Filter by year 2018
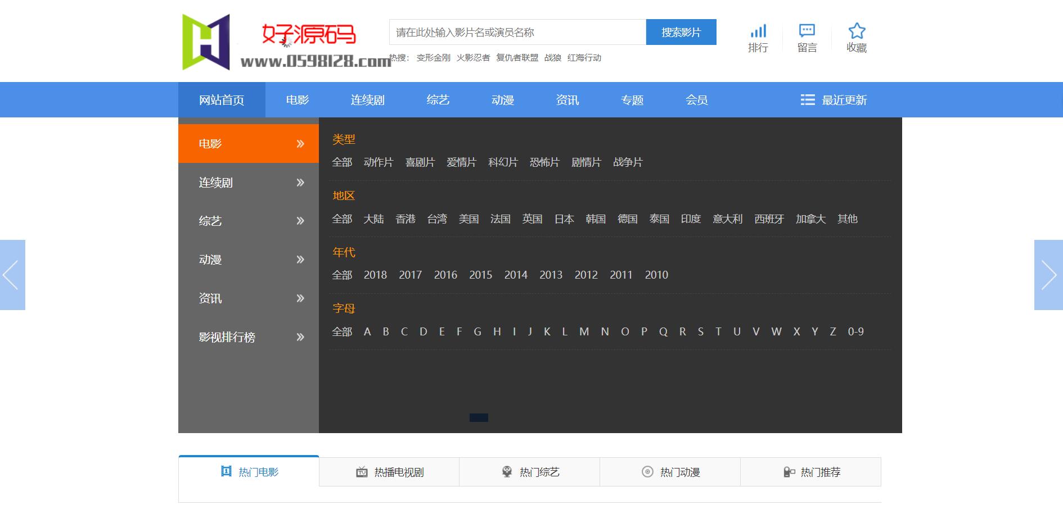Image resolution: width=1063 pixels, height=523 pixels. pyautogui.click(x=375, y=275)
